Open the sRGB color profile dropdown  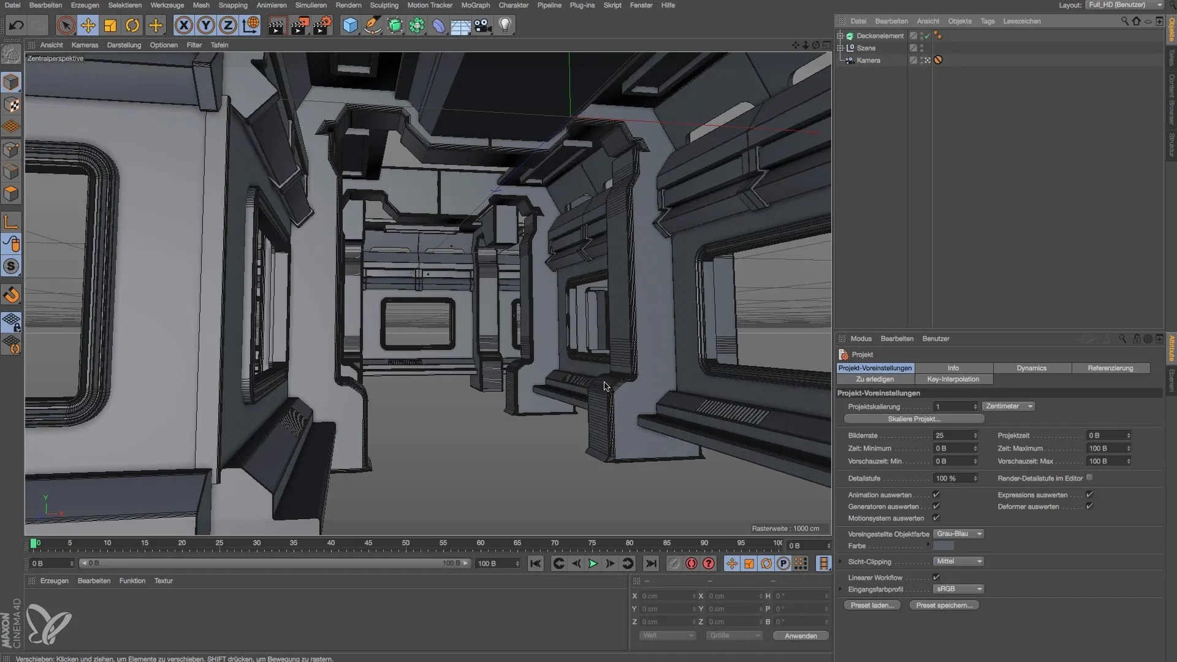(x=959, y=589)
